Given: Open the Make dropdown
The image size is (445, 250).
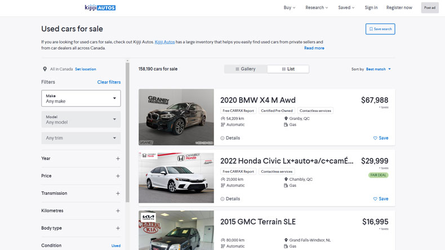Looking at the screenshot, I should (81, 99).
